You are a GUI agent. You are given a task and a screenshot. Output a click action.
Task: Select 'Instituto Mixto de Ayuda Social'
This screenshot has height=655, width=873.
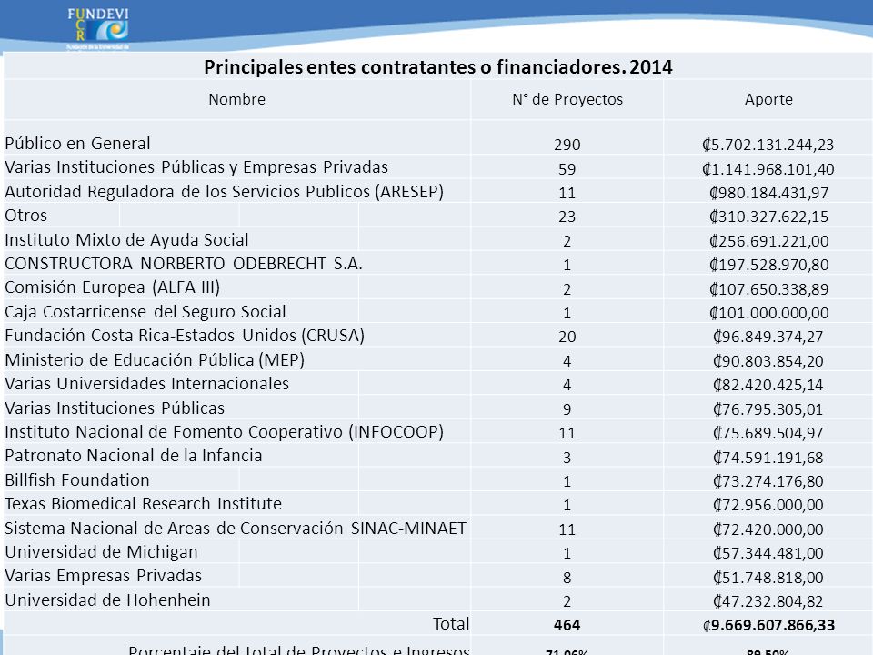(x=126, y=239)
